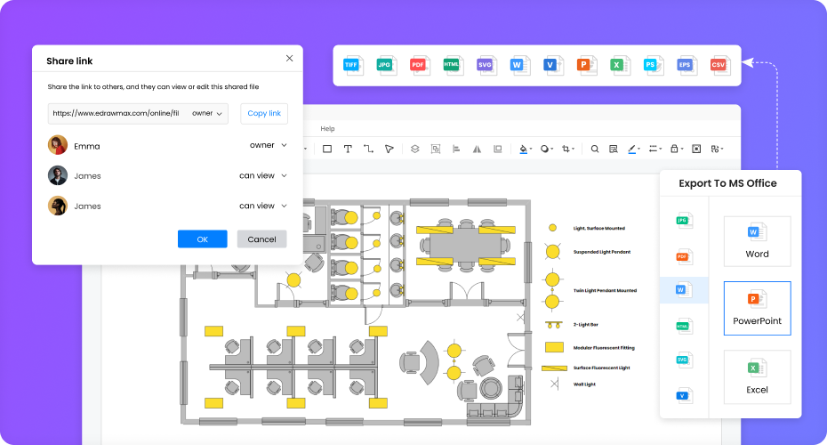Choose the PowerPoint export option tile

757,308
